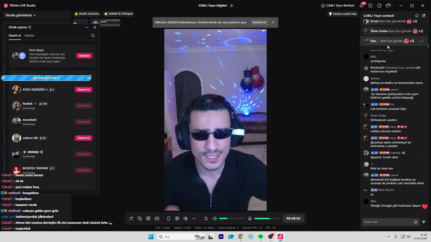
Task: Open the chat filter funnel icon
Action: point(424,222)
